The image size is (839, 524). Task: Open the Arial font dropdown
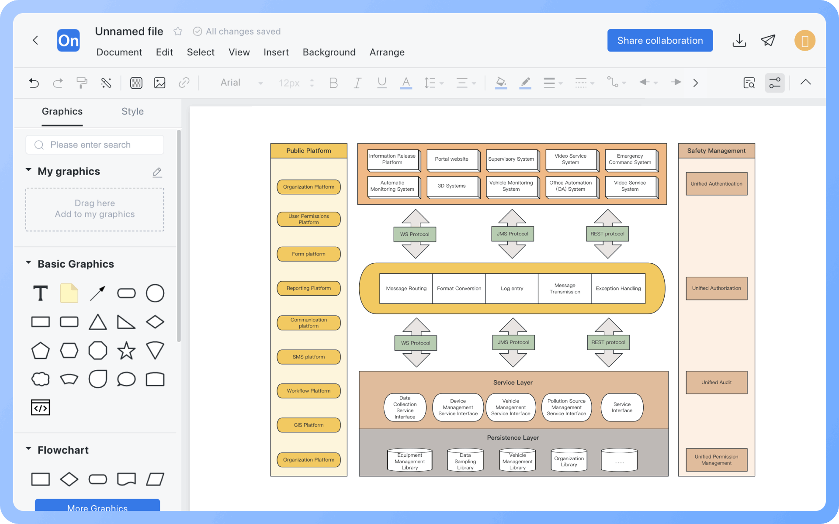click(x=241, y=83)
